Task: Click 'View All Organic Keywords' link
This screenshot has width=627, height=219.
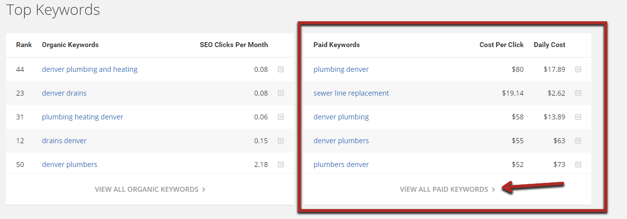Action: [x=150, y=189]
